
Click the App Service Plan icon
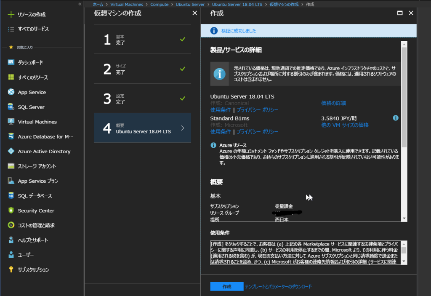coord(11,181)
